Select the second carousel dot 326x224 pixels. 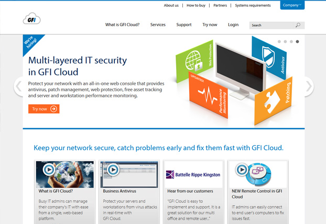[285, 41]
